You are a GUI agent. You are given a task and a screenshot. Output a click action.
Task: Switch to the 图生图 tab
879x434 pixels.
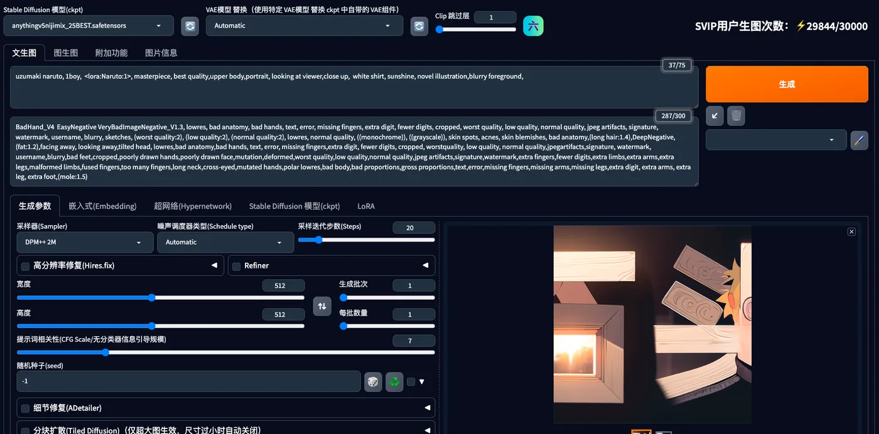(x=66, y=53)
